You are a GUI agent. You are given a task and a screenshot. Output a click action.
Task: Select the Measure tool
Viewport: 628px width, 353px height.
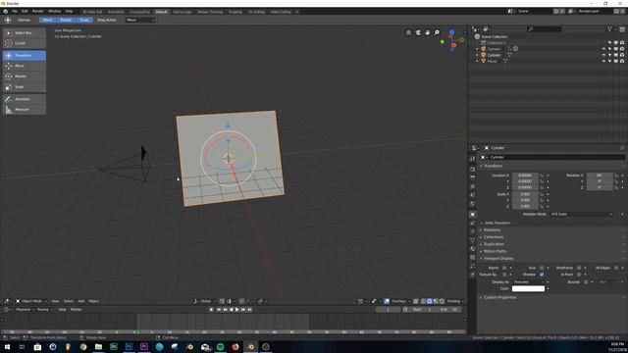point(24,109)
